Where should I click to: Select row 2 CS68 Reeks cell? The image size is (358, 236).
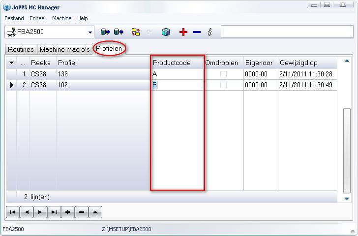[43, 85]
